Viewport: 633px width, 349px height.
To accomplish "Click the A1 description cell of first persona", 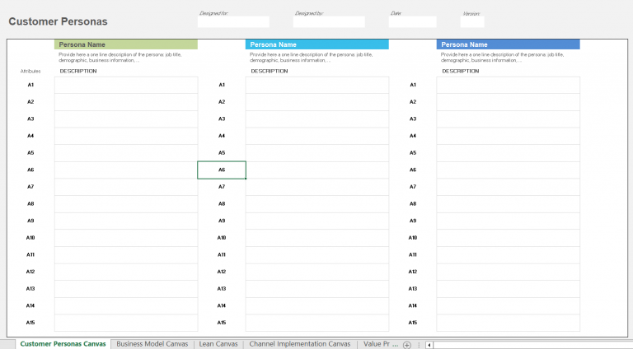I will (x=126, y=85).
